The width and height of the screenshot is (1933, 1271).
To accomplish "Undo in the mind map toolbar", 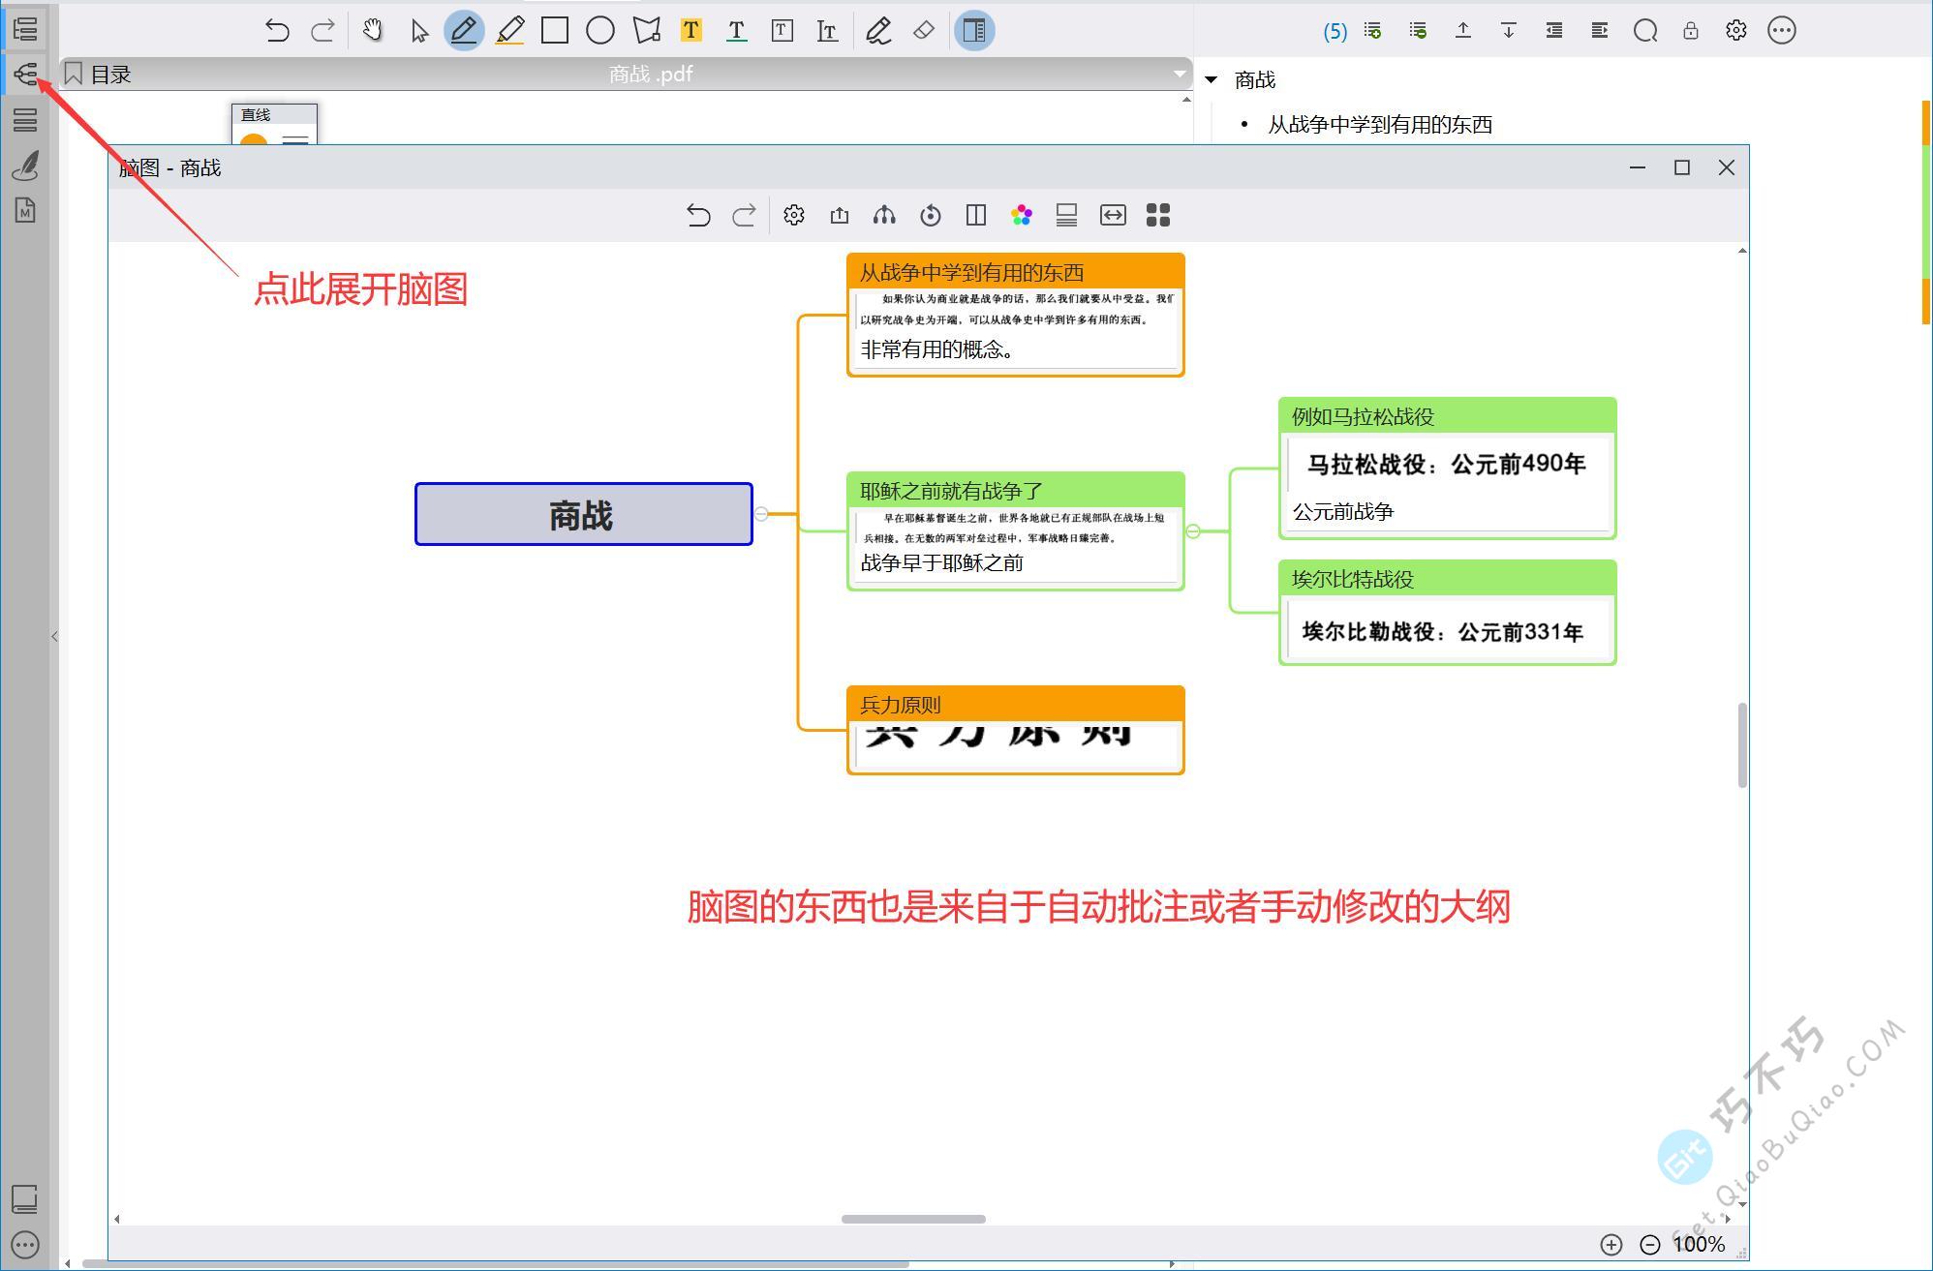I will tap(698, 215).
